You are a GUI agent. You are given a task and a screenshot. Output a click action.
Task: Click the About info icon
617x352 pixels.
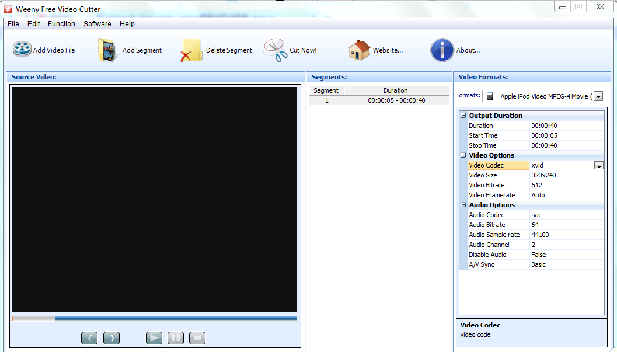point(442,50)
